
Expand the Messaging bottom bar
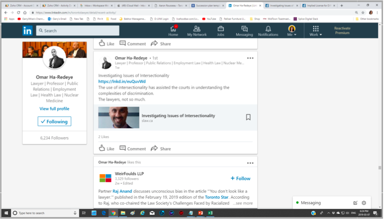[x=332, y=203]
